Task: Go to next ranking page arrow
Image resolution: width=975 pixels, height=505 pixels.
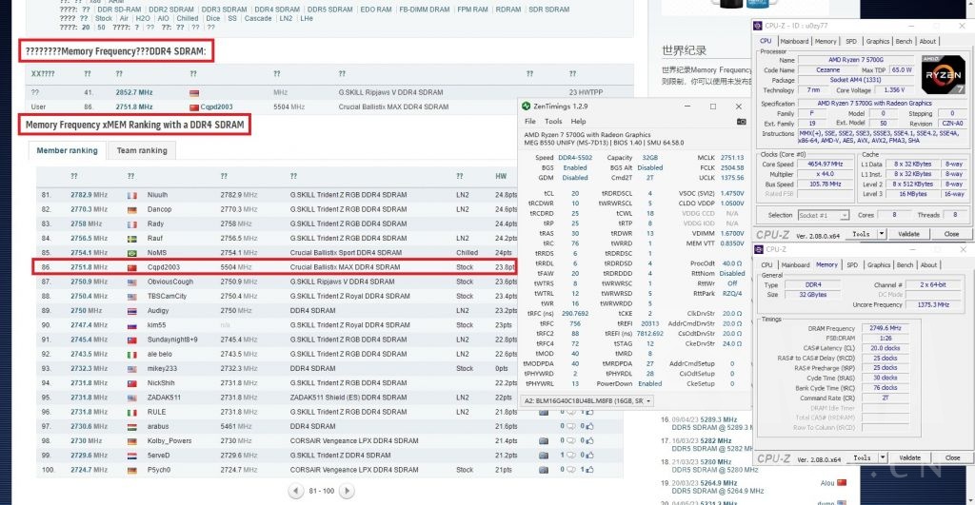Action: (x=345, y=491)
